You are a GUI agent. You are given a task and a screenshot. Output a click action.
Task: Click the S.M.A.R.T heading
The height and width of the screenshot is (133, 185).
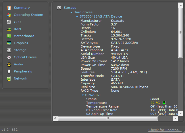pos(93,95)
